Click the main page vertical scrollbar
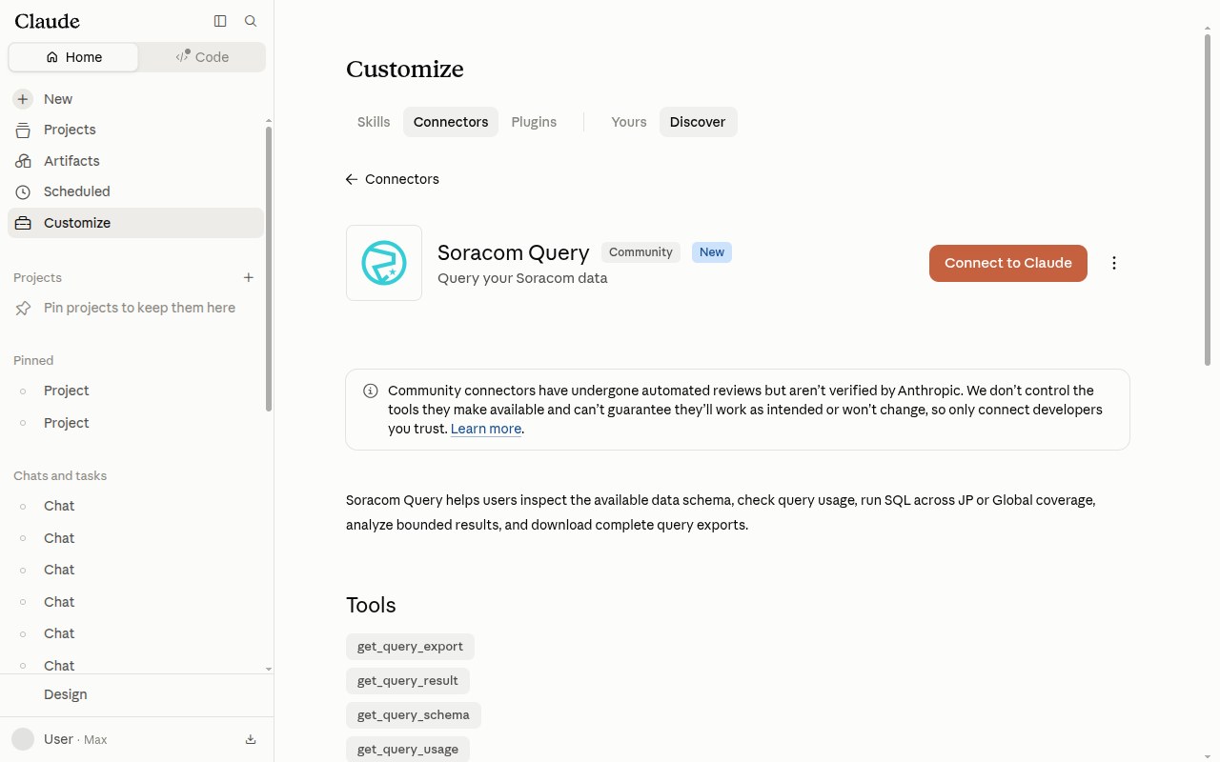The image size is (1220, 762). [x=1208, y=200]
